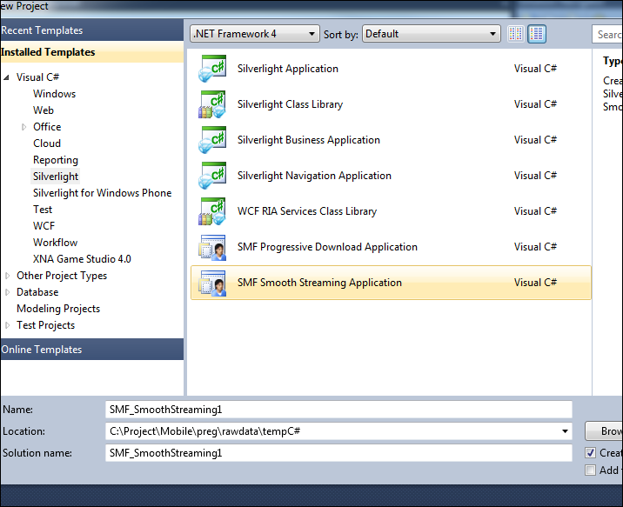Screen dimensions: 623x507
Task: Toggle Add to source control checkbox
Action: [x=591, y=470]
